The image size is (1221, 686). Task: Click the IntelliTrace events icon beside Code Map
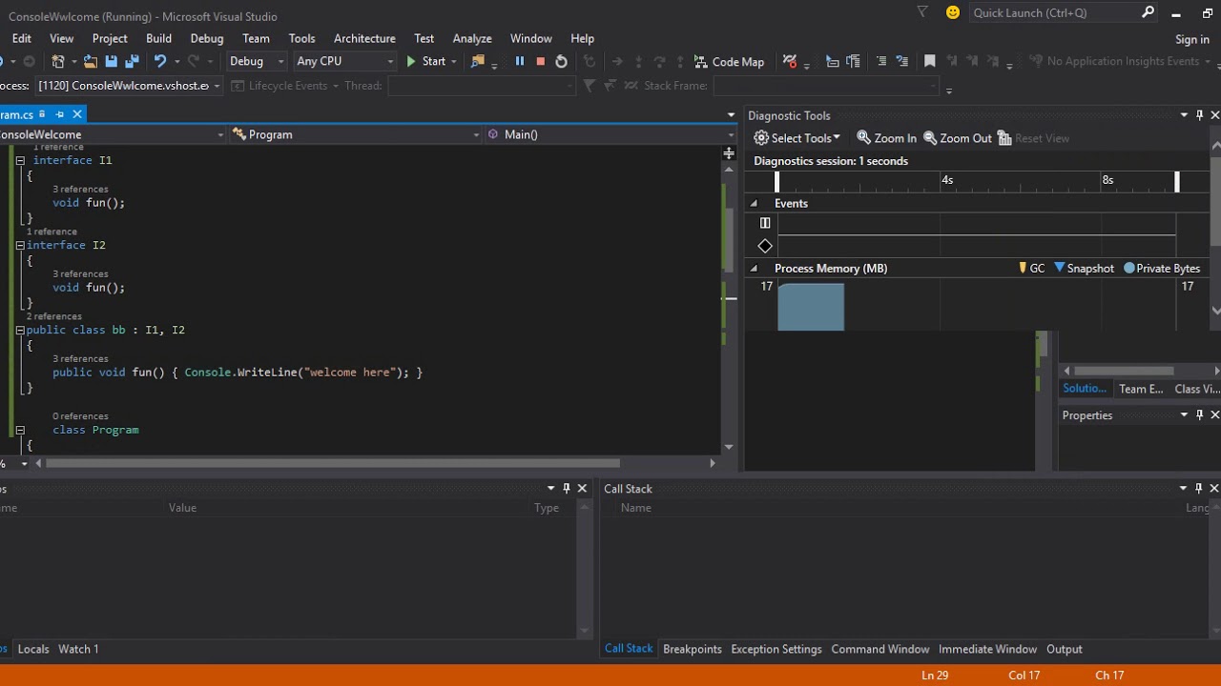(790, 61)
